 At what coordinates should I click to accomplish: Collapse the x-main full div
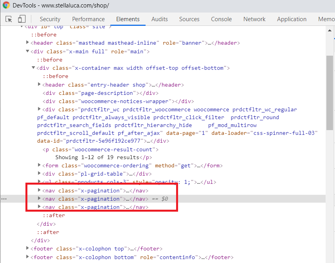(27, 51)
